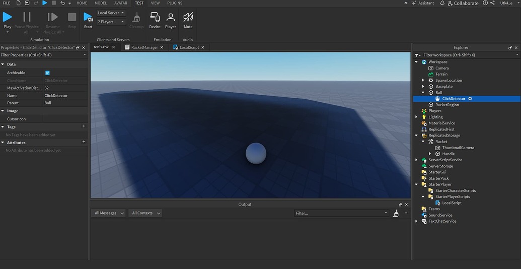
Task: Click the quick-access play icon in title bar
Action: coord(45,3)
